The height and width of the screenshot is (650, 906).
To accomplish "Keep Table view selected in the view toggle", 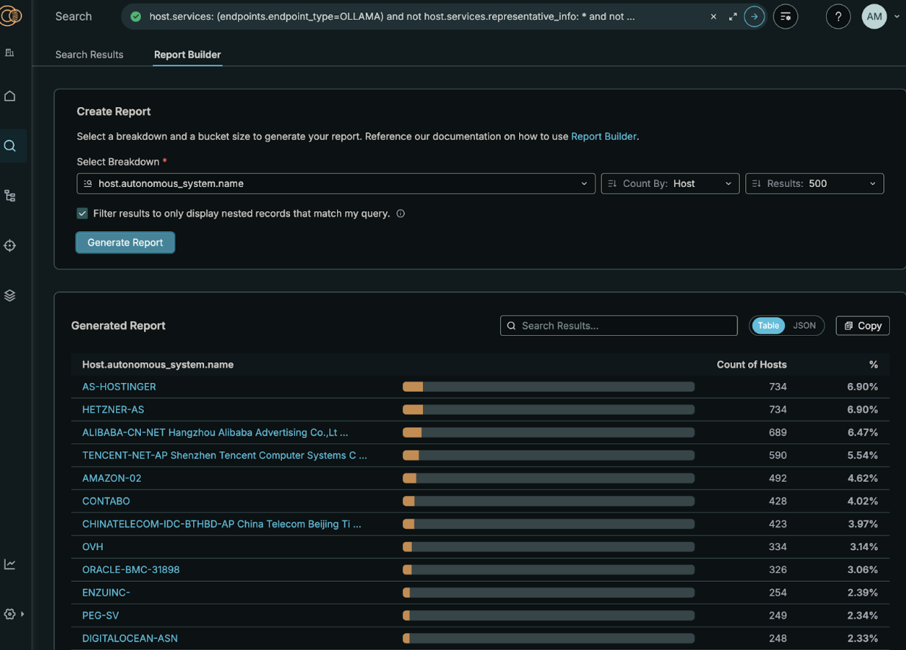I will pyautogui.click(x=768, y=325).
